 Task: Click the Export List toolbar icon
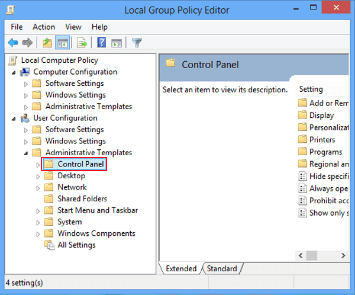point(82,43)
